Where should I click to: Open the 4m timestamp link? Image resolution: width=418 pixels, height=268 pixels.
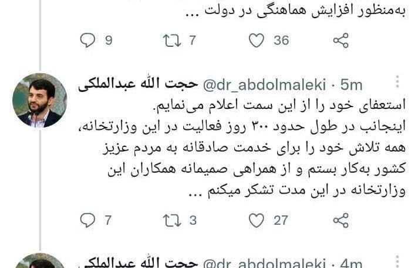pos(351,263)
